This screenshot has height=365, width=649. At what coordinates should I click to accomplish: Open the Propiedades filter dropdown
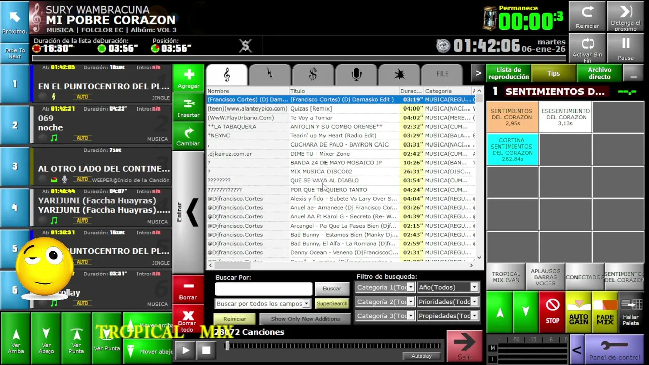click(x=448, y=316)
